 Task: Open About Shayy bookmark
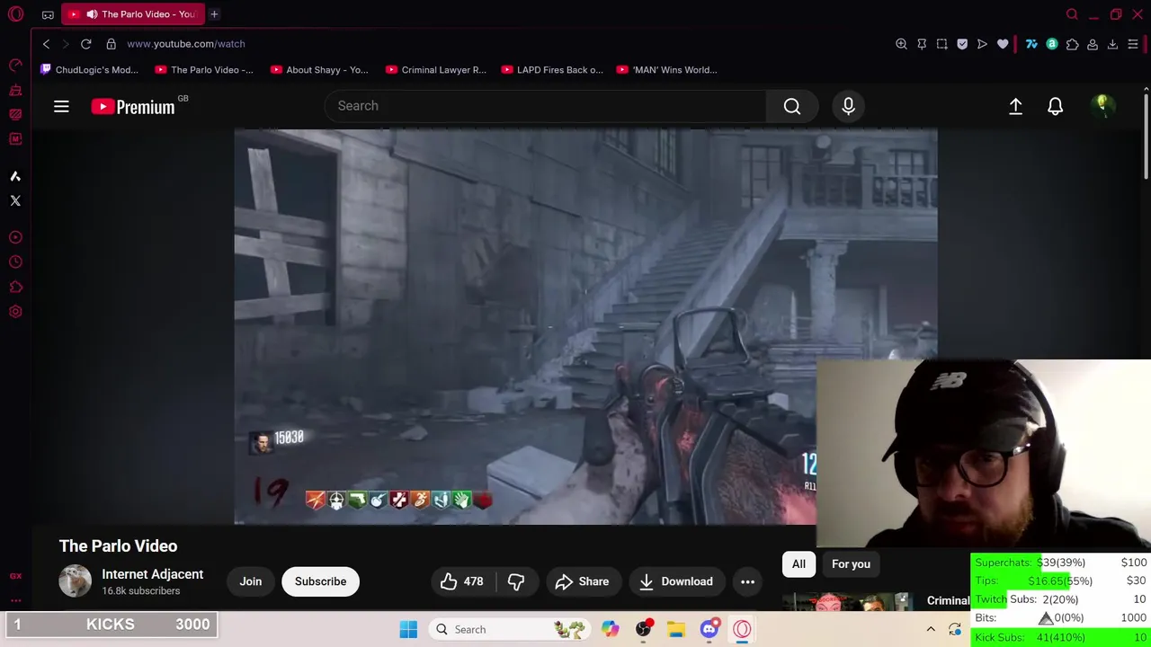319,70
